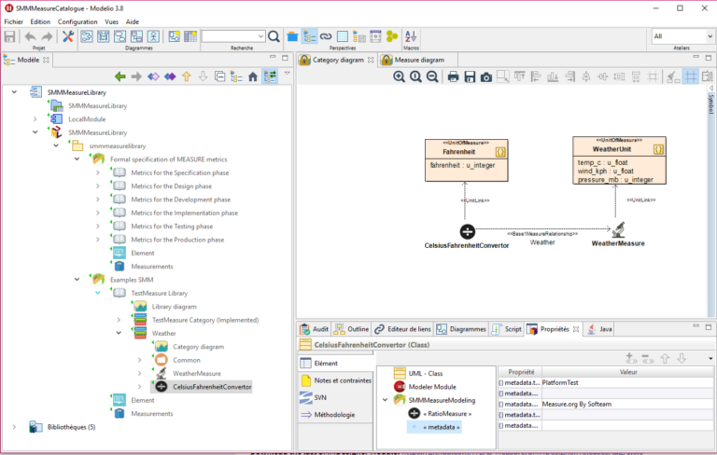Select TestMeasure Category (Implemented) in the tree
Screen dimensions: 717x455
pyautogui.click(x=205, y=320)
